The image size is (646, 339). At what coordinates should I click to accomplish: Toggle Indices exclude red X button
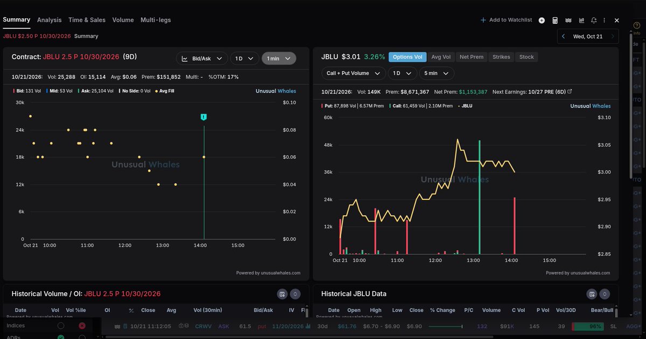[82, 326]
